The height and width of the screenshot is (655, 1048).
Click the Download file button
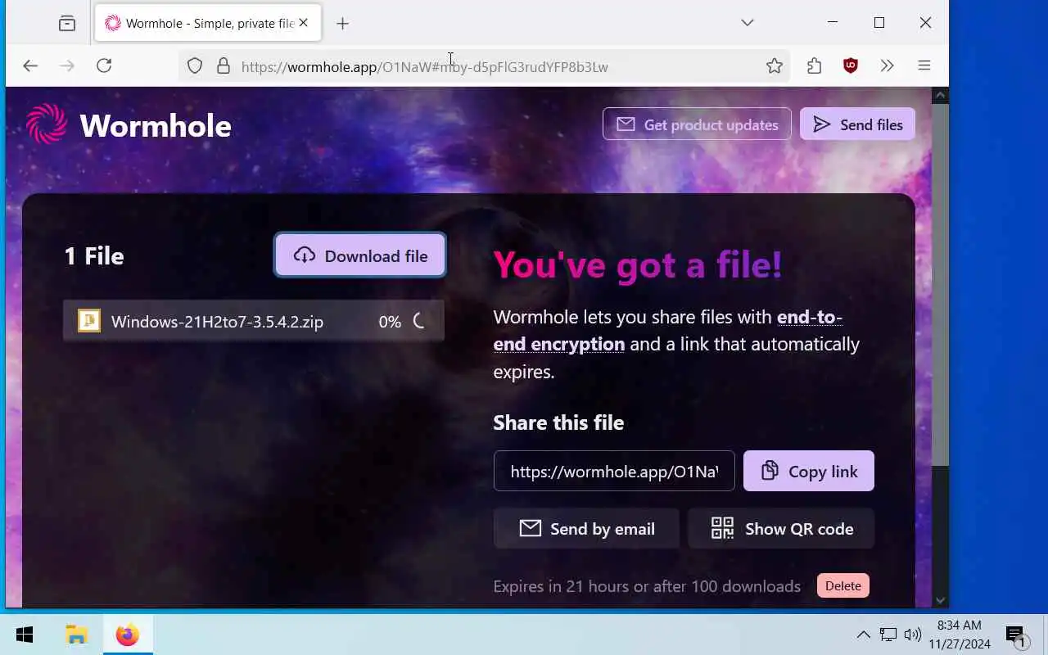click(x=360, y=255)
